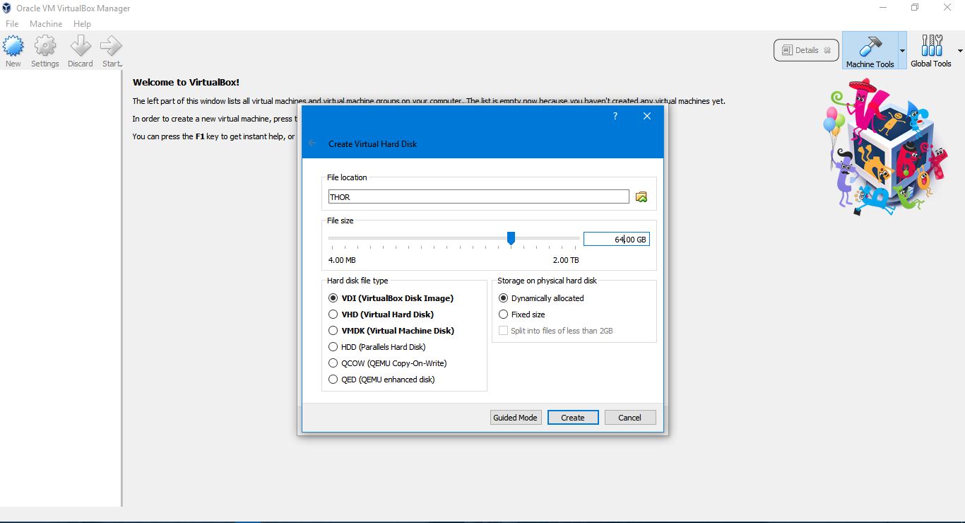The image size is (965, 523).
Task: Select the Machine Tools hammer icon
Action: point(870,46)
